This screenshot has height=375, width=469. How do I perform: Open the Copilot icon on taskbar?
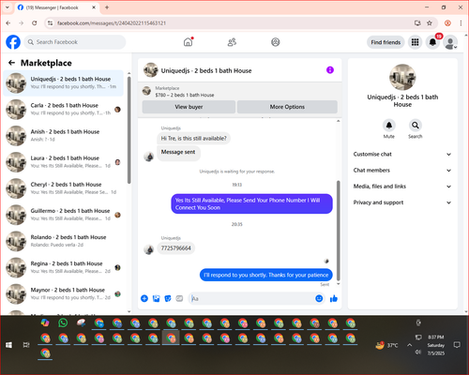point(45,322)
